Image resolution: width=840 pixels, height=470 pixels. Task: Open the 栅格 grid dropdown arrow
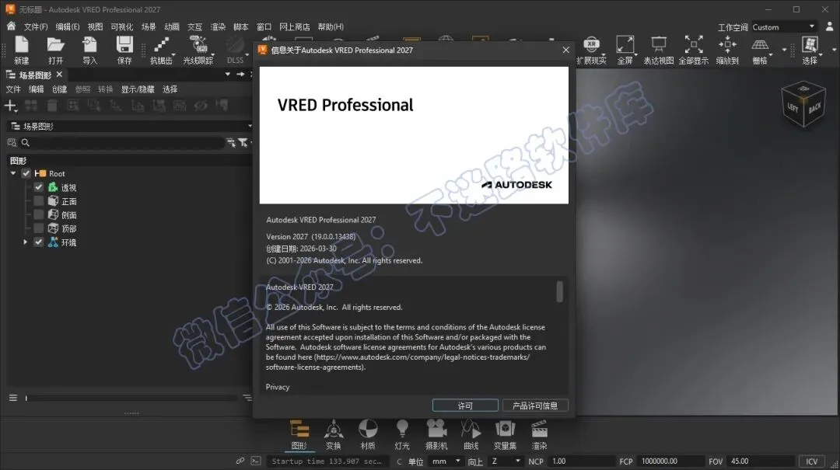click(771, 54)
